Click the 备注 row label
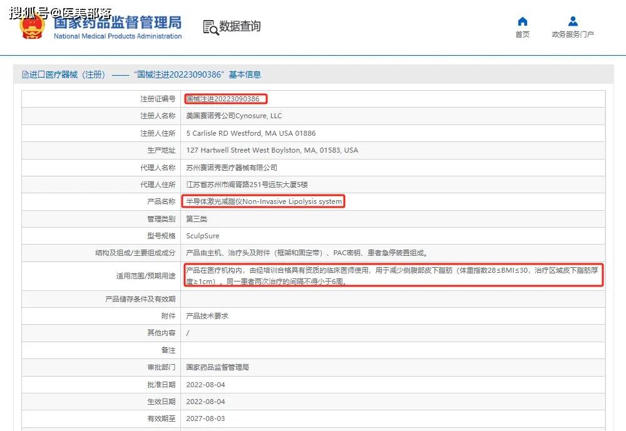The width and height of the screenshot is (626, 431). click(x=168, y=350)
